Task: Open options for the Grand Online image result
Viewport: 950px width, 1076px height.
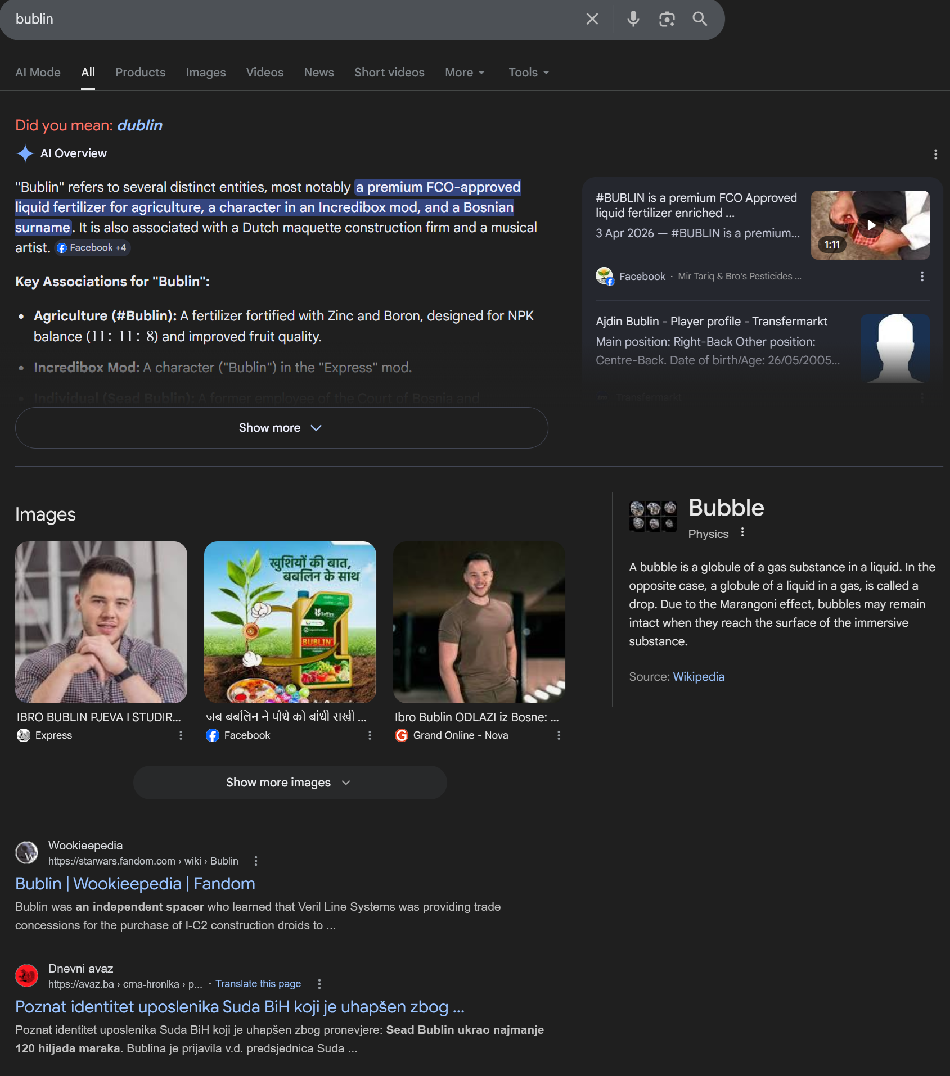Action: [559, 735]
